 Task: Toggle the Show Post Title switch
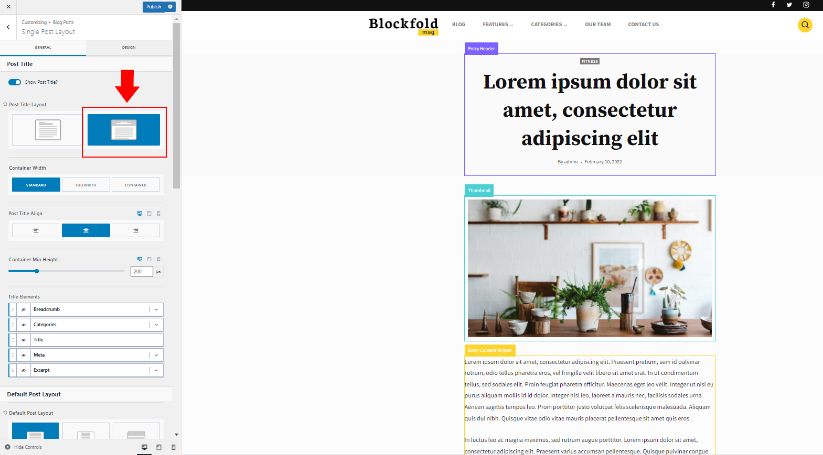click(x=15, y=82)
